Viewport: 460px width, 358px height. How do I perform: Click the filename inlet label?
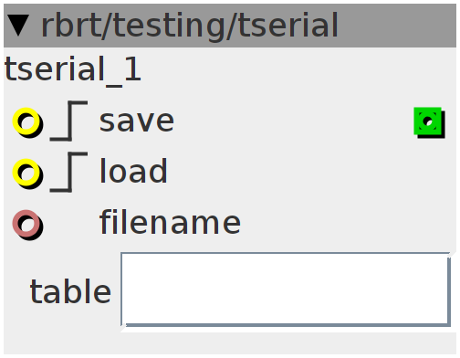tap(170, 222)
